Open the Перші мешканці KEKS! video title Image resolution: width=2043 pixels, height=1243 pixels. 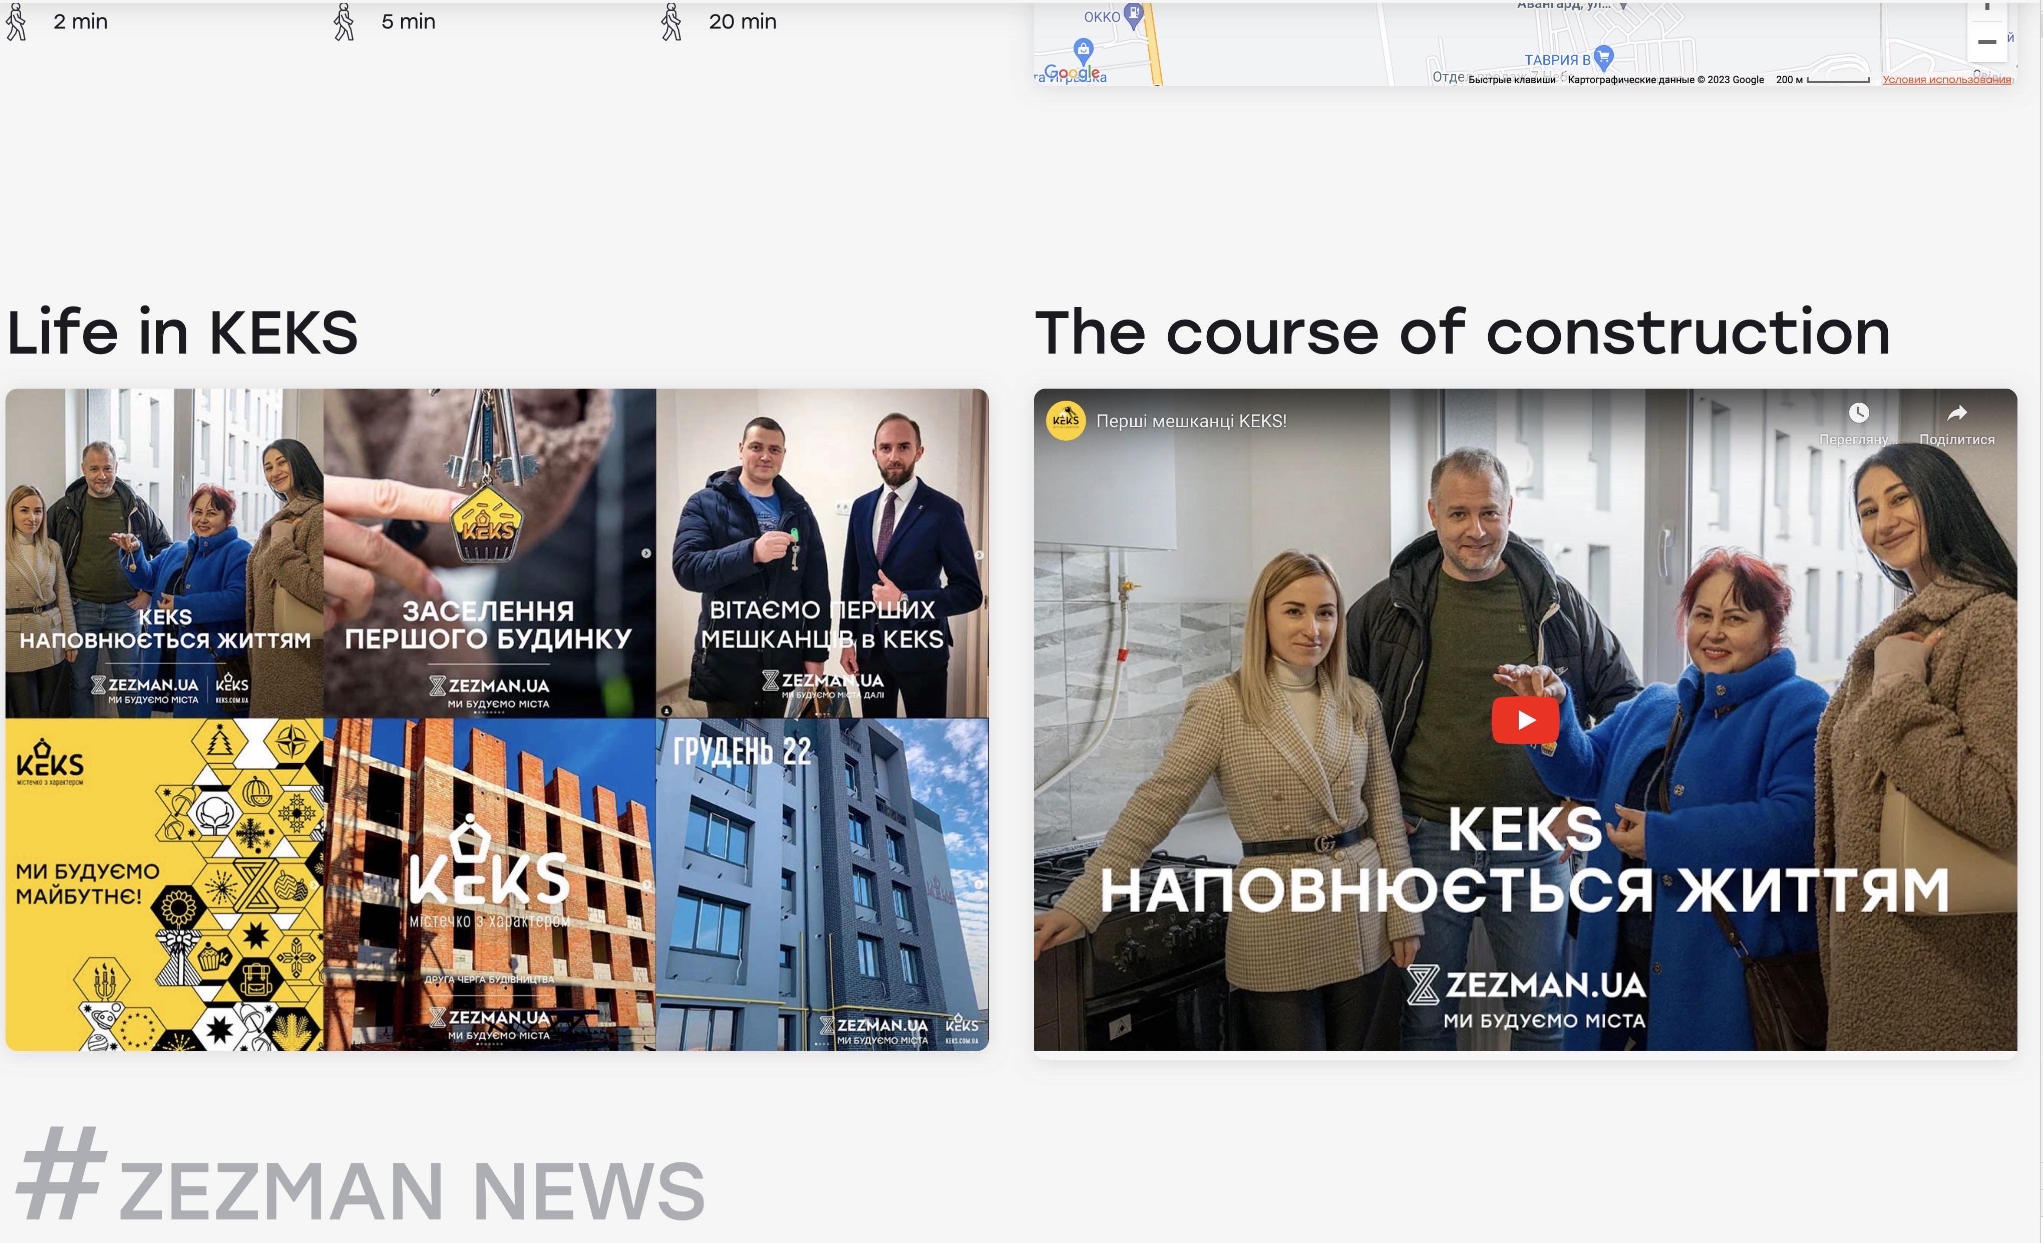coord(1191,421)
